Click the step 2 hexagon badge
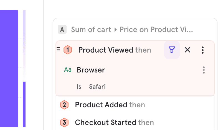 [x=64, y=105]
